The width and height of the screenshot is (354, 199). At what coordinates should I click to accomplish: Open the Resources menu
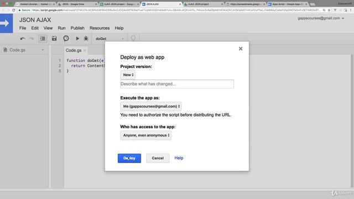pos(100,28)
